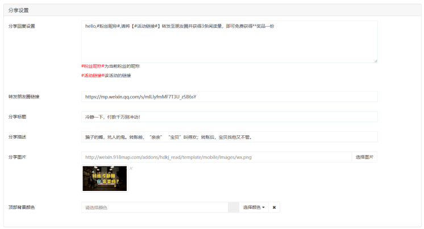The image size is (424, 229).
Task: Click the 分享回复设置 label
Action: (x=22, y=26)
